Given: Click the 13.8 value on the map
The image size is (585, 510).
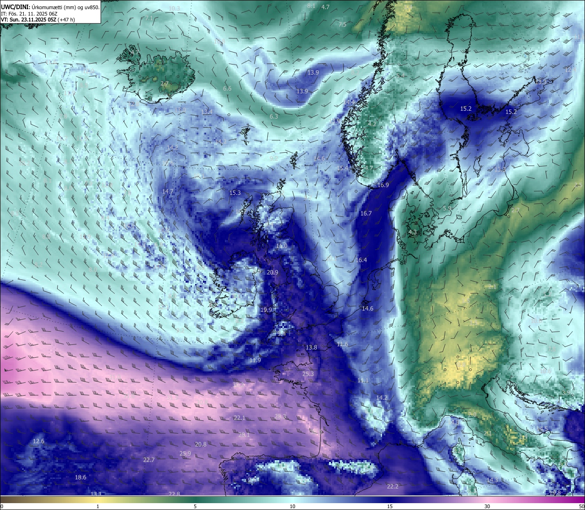Looking at the screenshot, I should pyautogui.click(x=311, y=348).
